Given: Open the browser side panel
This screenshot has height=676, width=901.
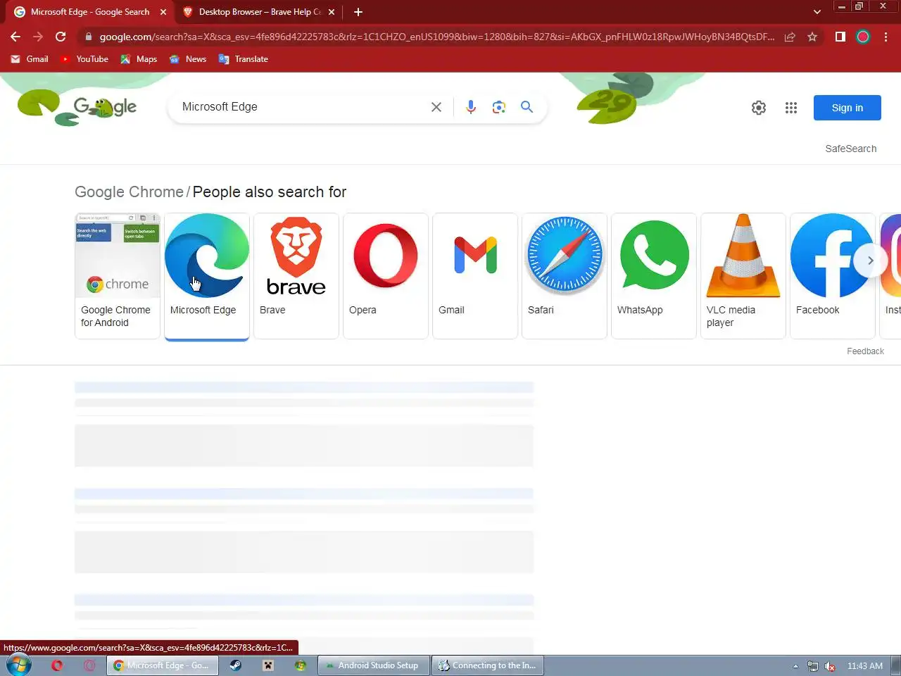Looking at the screenshot, I should [840, 37].
